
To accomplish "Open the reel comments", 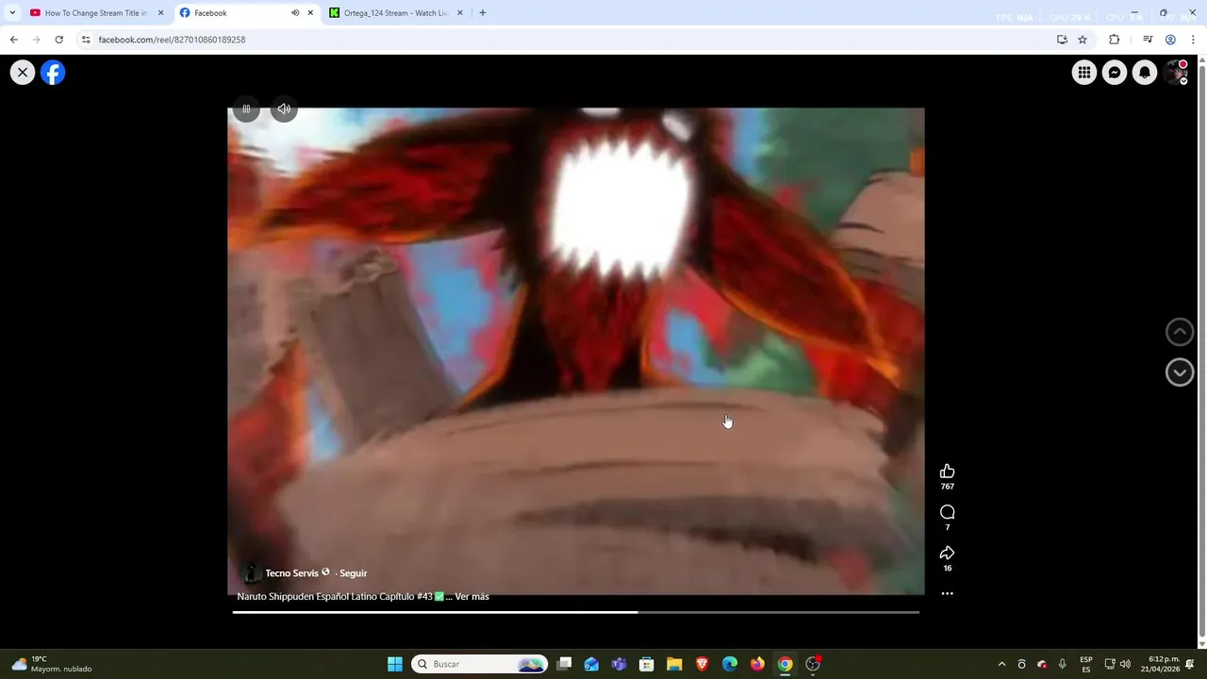I will [x=948, y=512].
